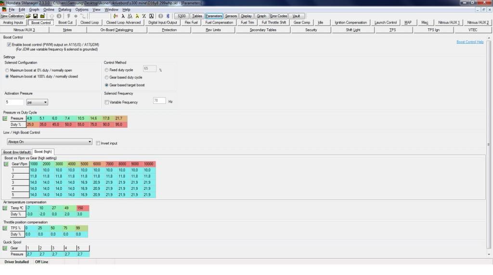Click the save floppy disk icon

[36, 16]
